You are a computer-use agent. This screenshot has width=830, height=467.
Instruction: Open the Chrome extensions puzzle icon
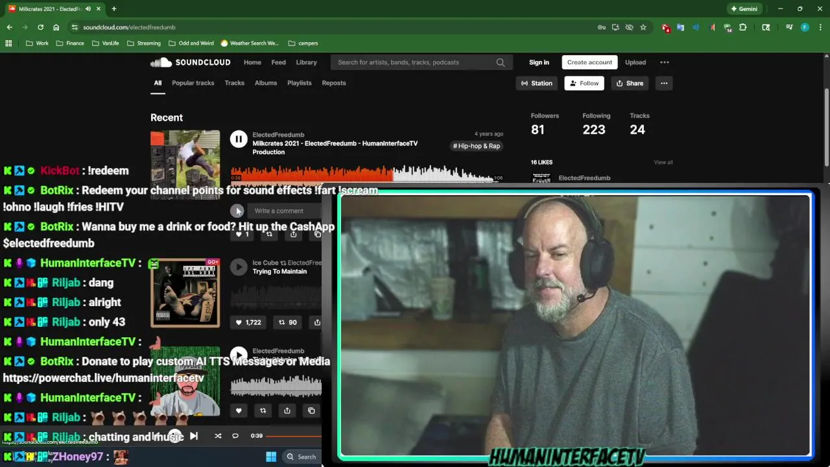[743, 27]
